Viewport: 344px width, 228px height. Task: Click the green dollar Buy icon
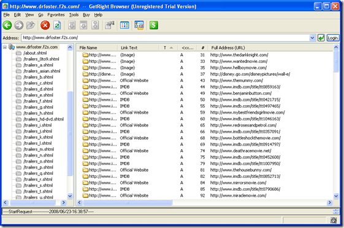click(x=153, y=25)
